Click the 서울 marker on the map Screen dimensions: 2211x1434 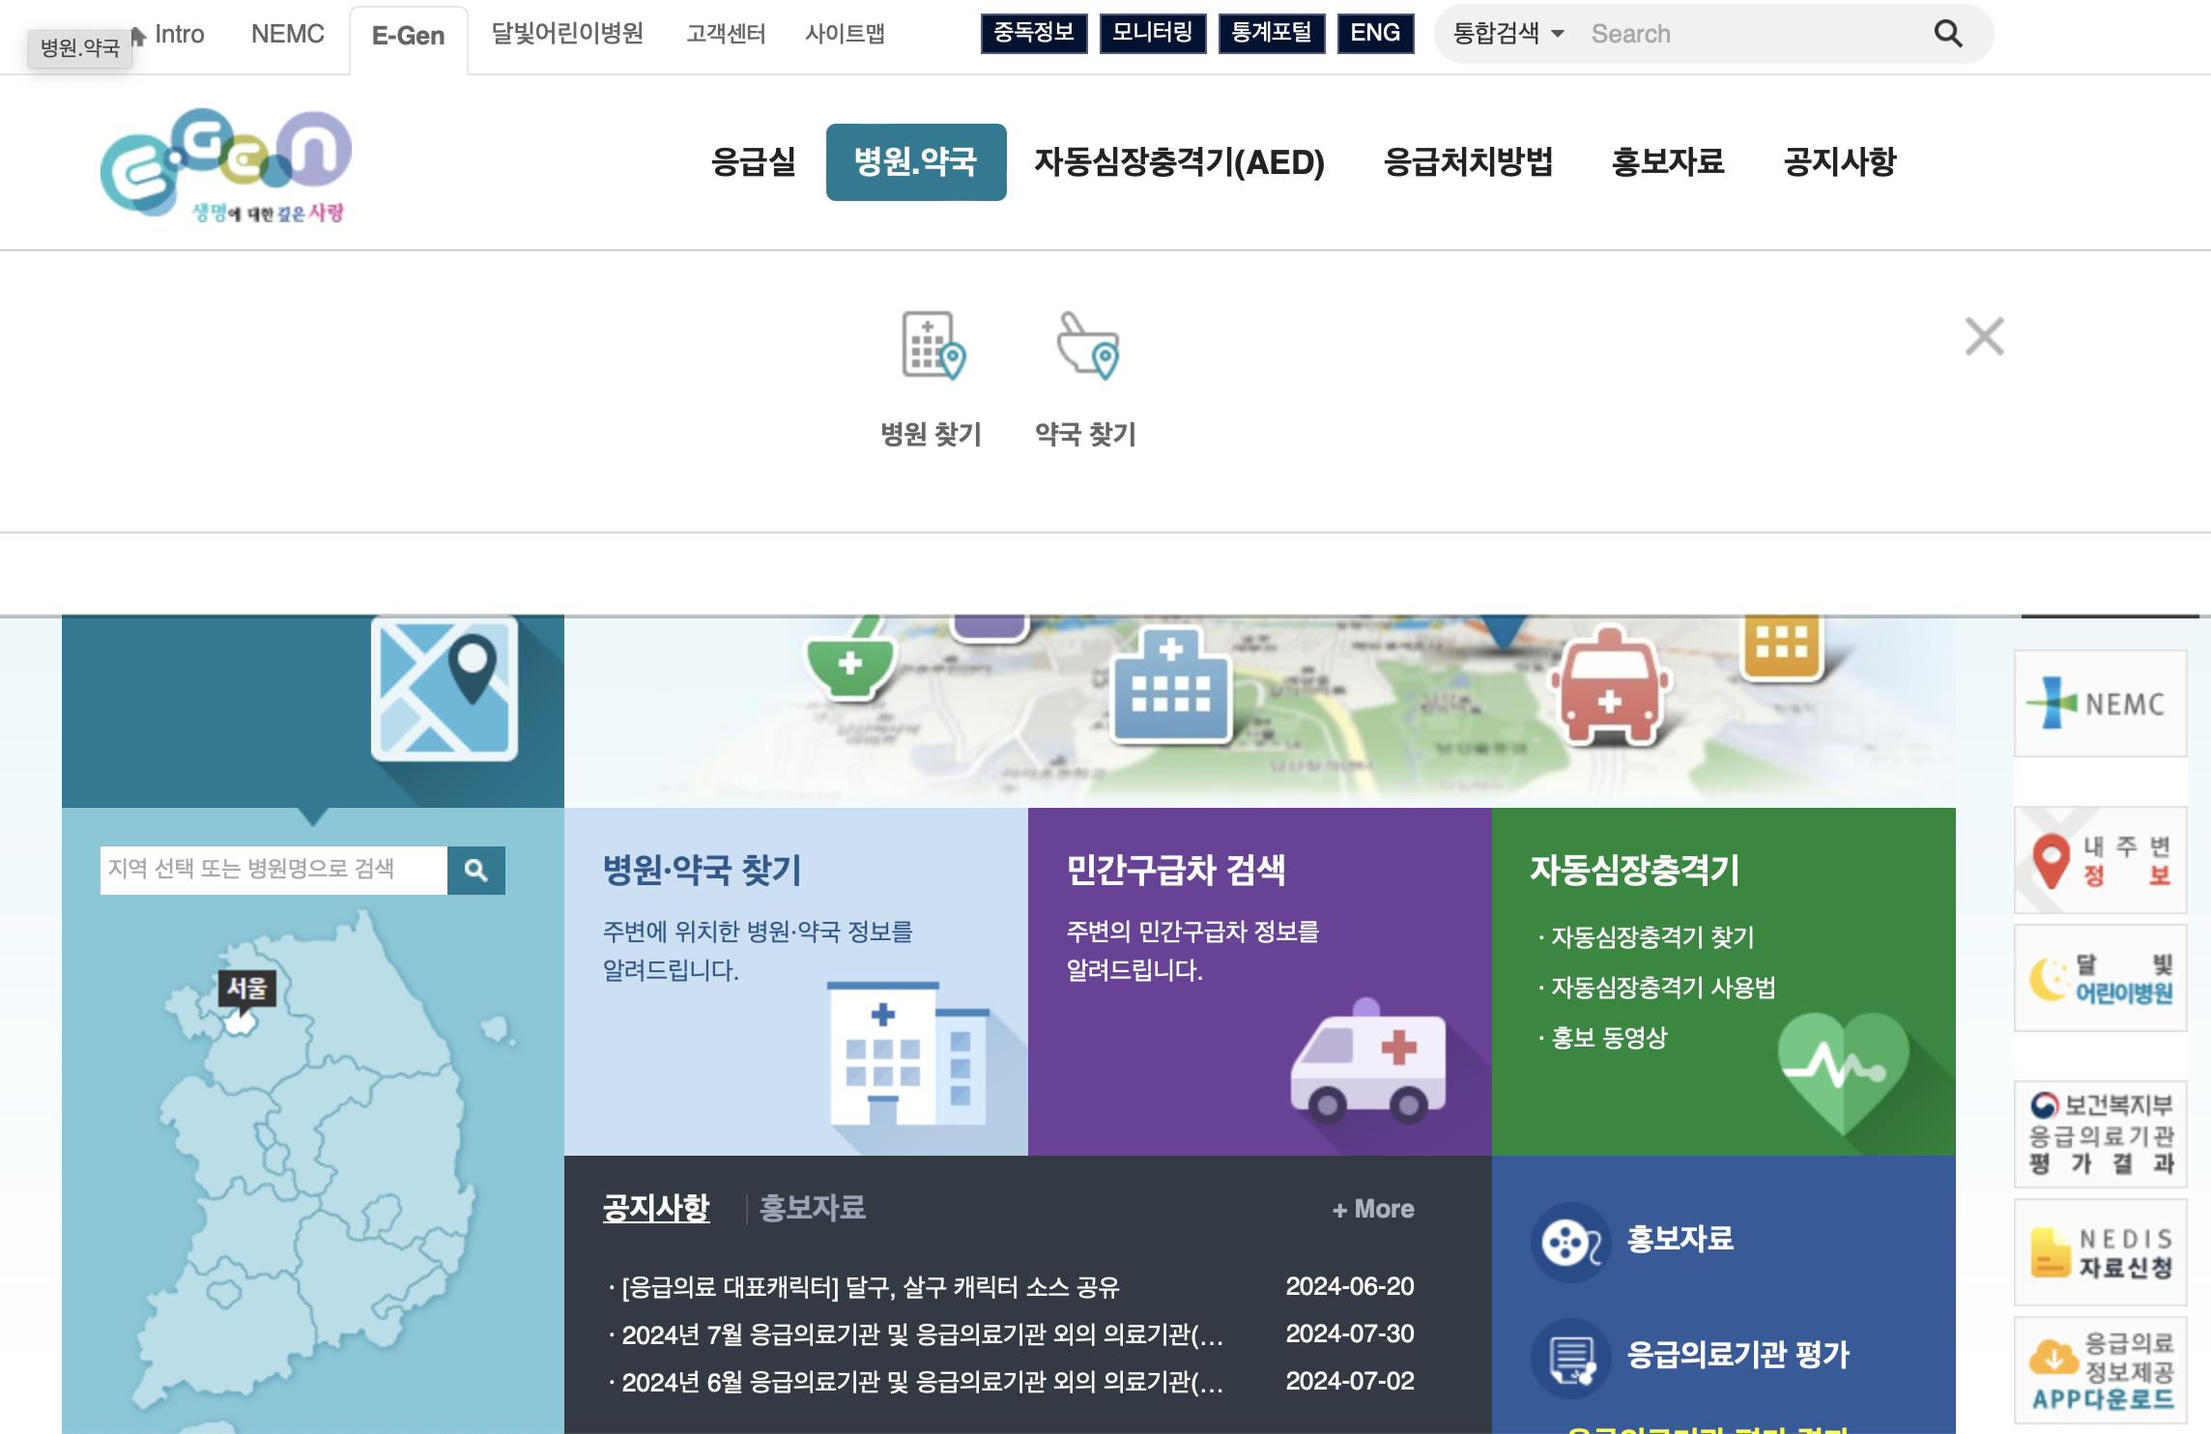246,989
